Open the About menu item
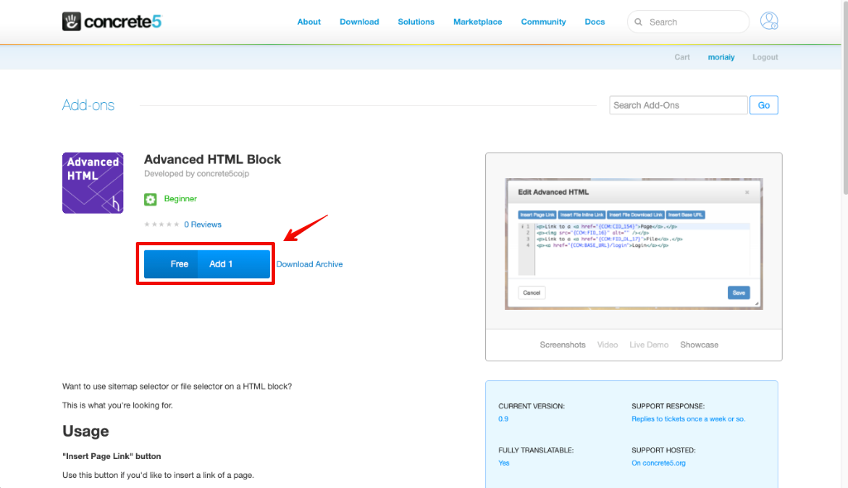Screen dimensions: 848x488 point(309,22)
